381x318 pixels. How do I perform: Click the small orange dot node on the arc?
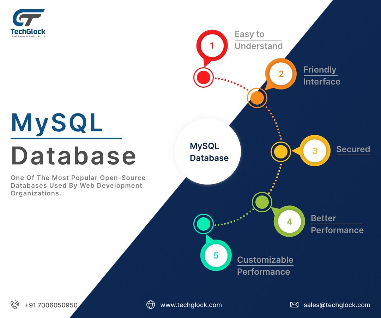point(257,98)
